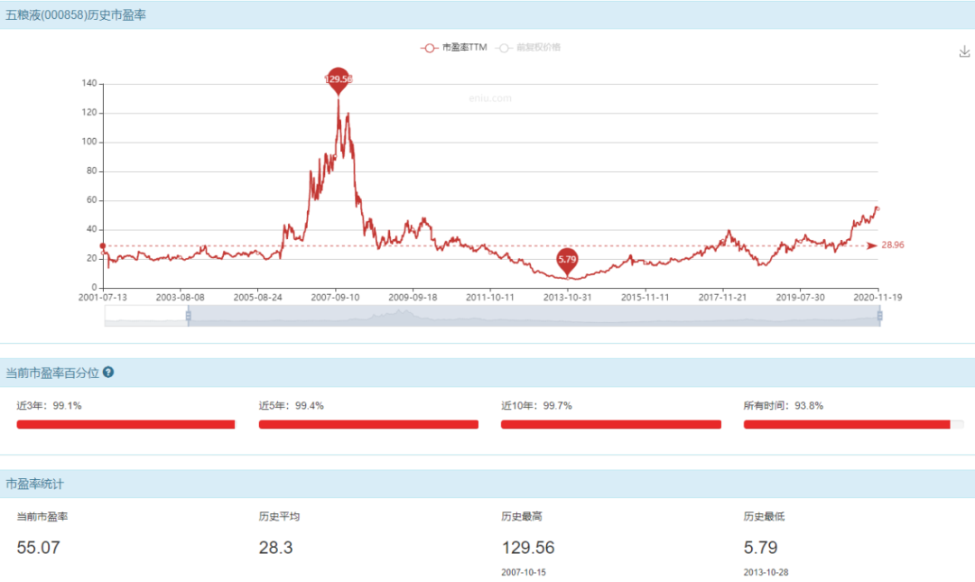
Task: Click the x-axis label 2015-11-11
Action: [645, 297]
